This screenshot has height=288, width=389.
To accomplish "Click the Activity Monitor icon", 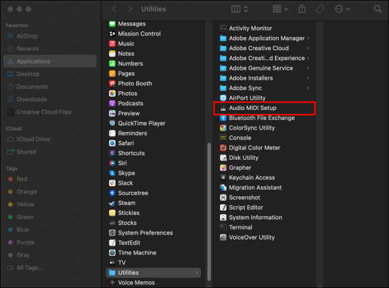I will coord(223,28).
